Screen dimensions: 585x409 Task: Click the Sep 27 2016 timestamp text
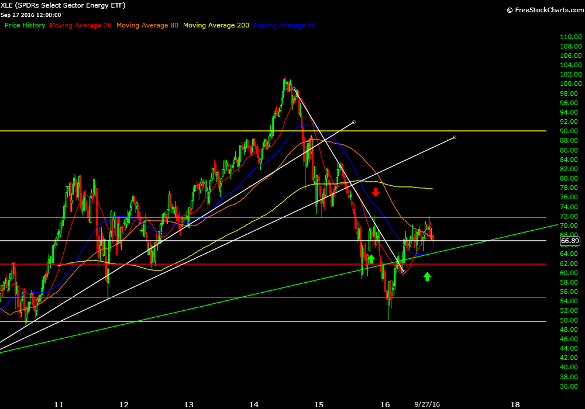click(32, 15)
